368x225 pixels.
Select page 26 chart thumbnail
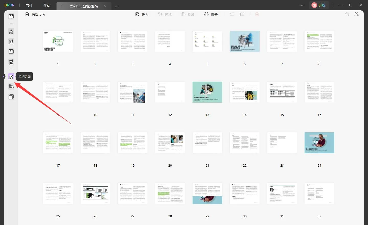pos(95,194)
